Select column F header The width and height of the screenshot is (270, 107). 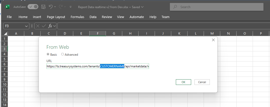pyautogui.click(x=98, y=34)
